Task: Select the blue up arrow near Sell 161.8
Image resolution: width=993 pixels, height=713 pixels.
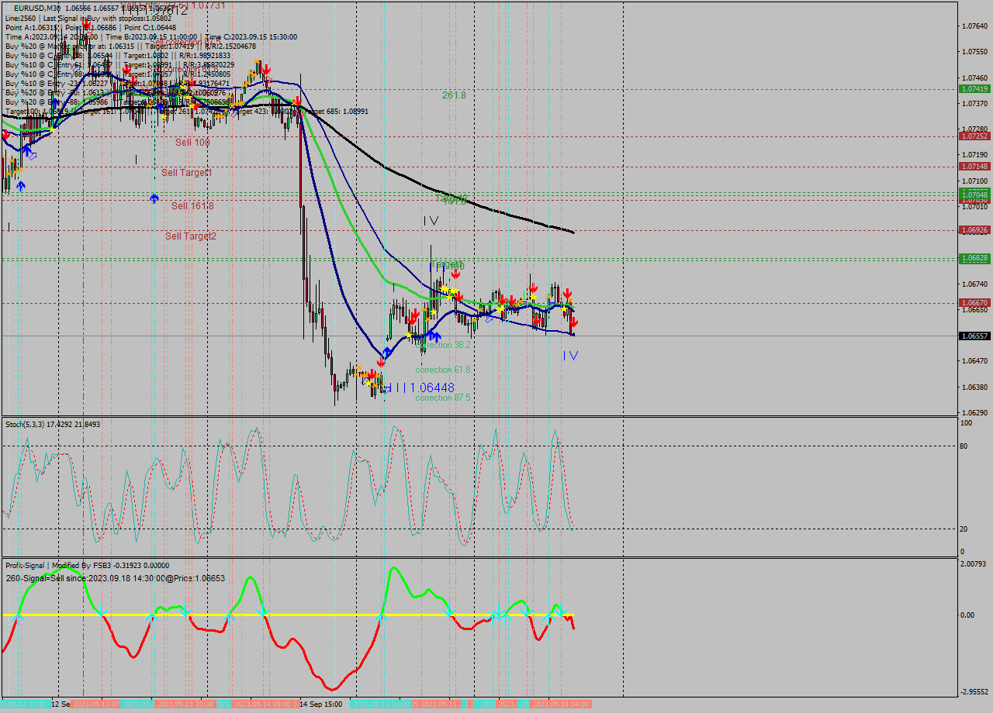Action: coord(154,198)
